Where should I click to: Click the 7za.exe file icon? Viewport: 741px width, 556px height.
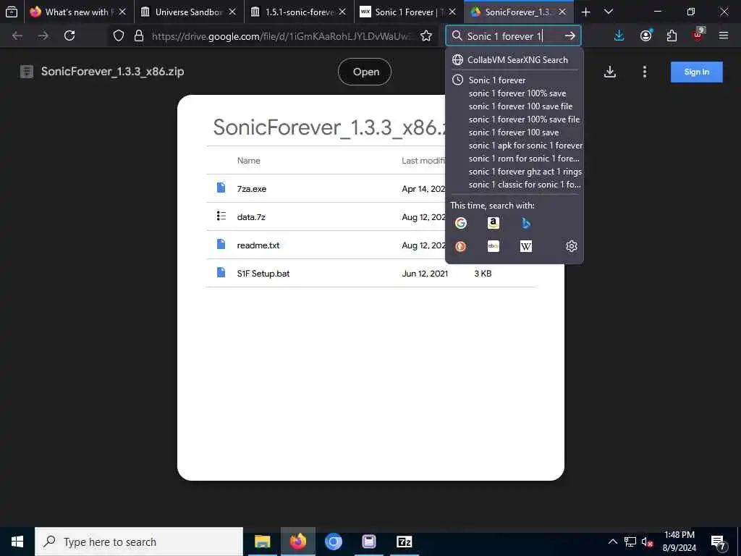coord(221,188)
